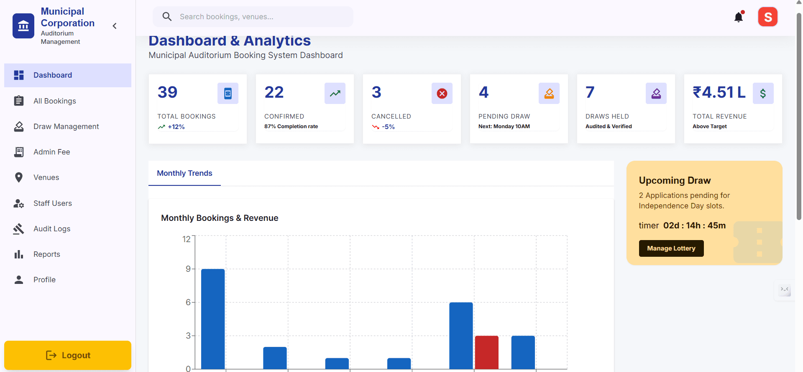The width and height of the screenshot is (803, 372).
Task: Click the Monthly Bookings & Revenue title
Action: pyautogui.click(x=220, y=218)
